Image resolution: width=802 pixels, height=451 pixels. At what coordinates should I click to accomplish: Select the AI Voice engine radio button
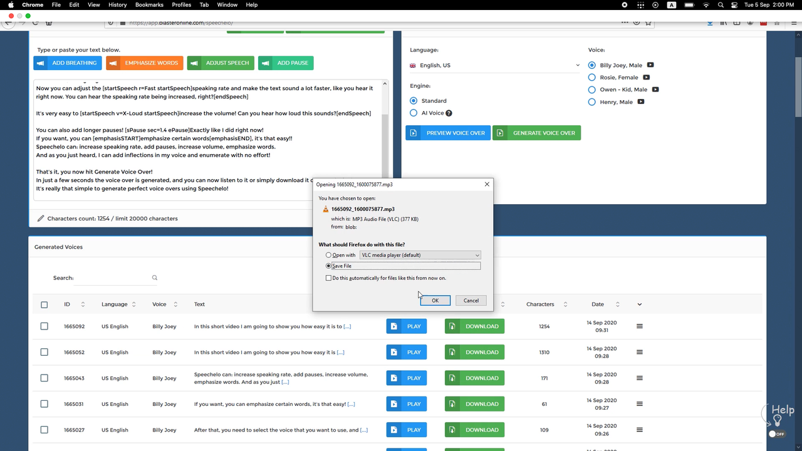click(414, 113)
